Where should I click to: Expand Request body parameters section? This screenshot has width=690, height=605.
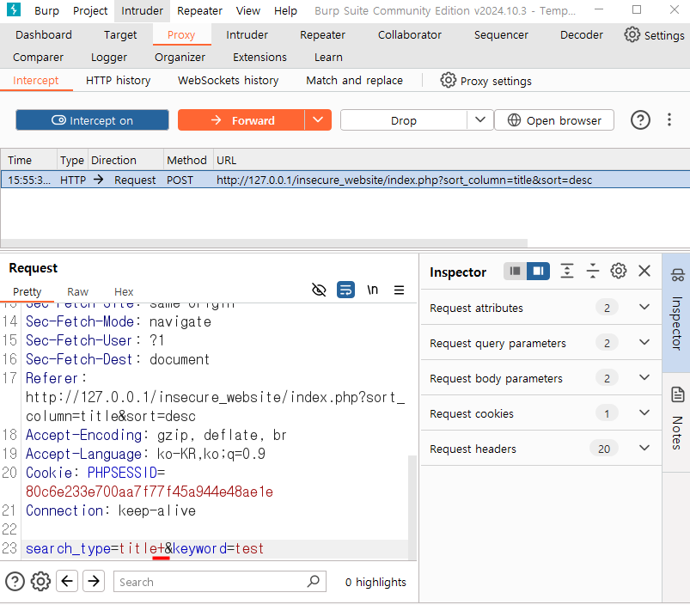point(541,378)
